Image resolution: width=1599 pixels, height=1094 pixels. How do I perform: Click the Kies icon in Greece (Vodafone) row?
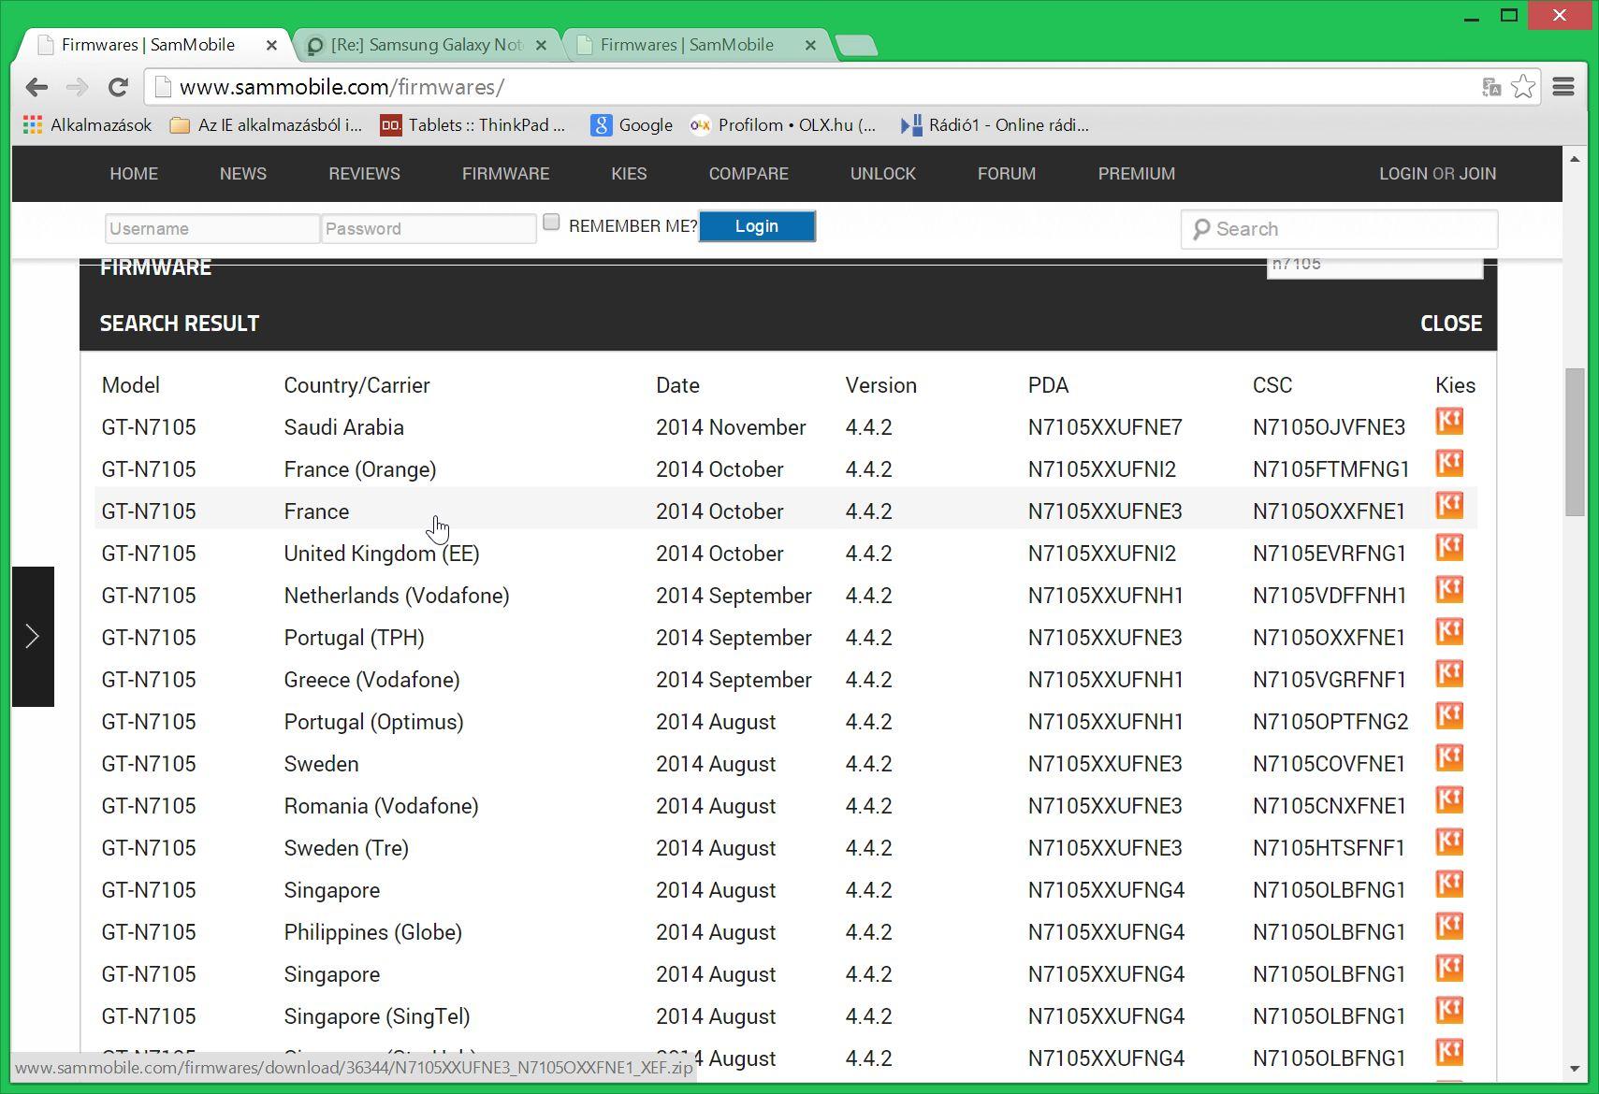1449,674
